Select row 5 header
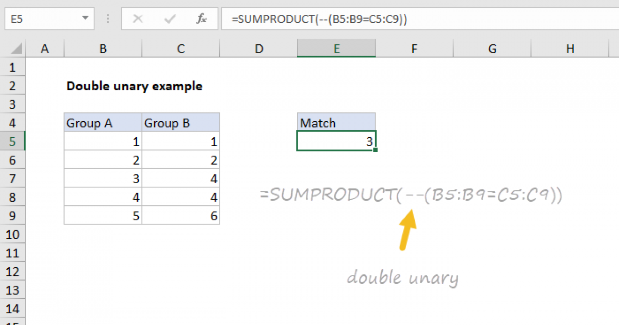 13,141
